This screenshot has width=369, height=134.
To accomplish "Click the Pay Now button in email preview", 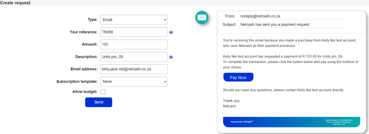I will [x=238, y=77].
